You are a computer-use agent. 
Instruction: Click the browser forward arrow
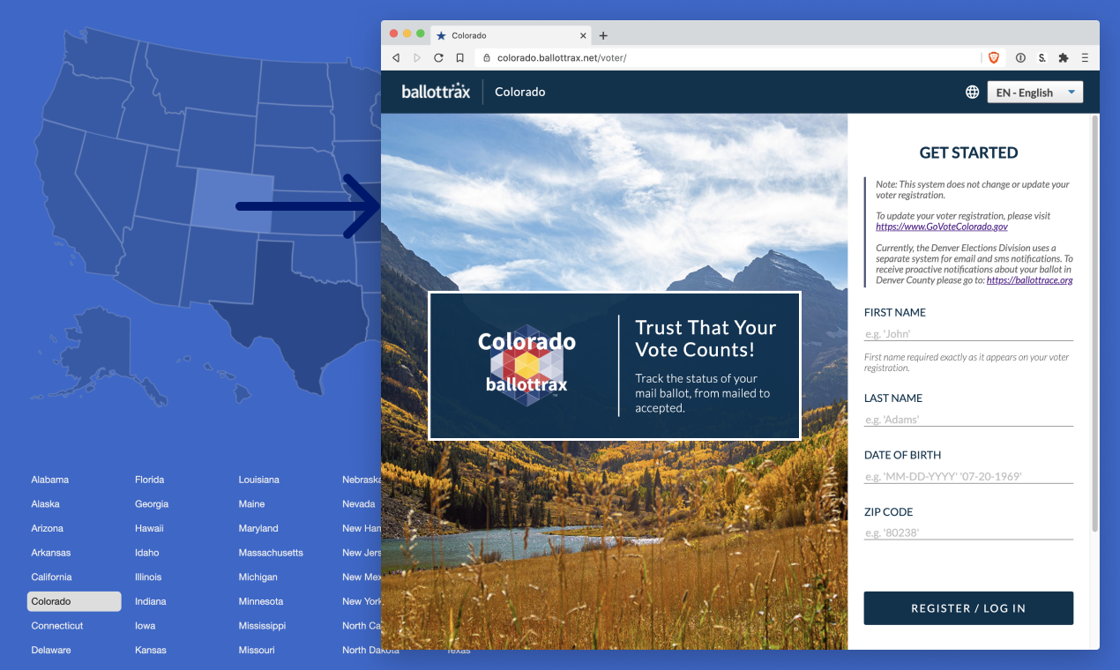coord(417,58)
